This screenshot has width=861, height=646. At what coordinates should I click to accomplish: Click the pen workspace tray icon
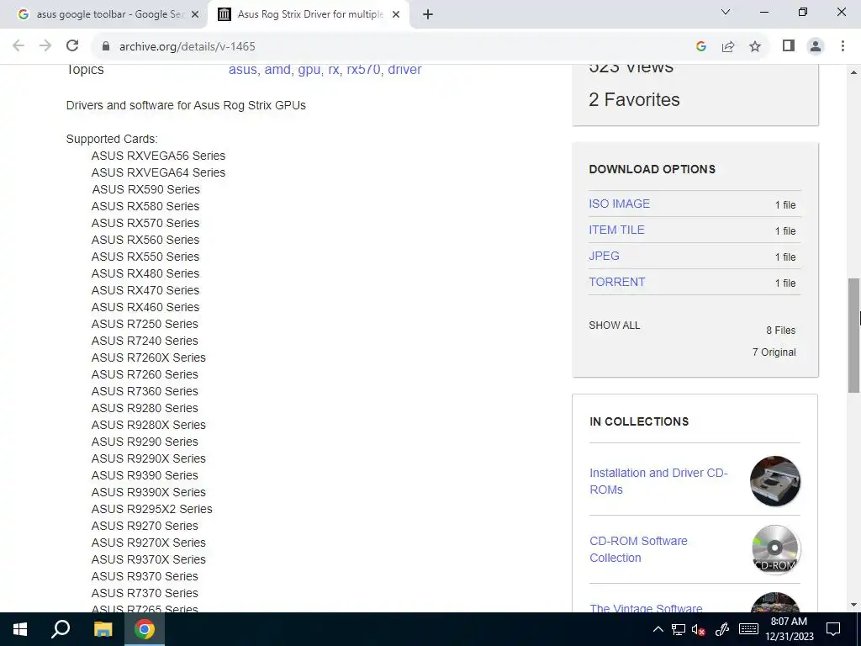[722, 629]
